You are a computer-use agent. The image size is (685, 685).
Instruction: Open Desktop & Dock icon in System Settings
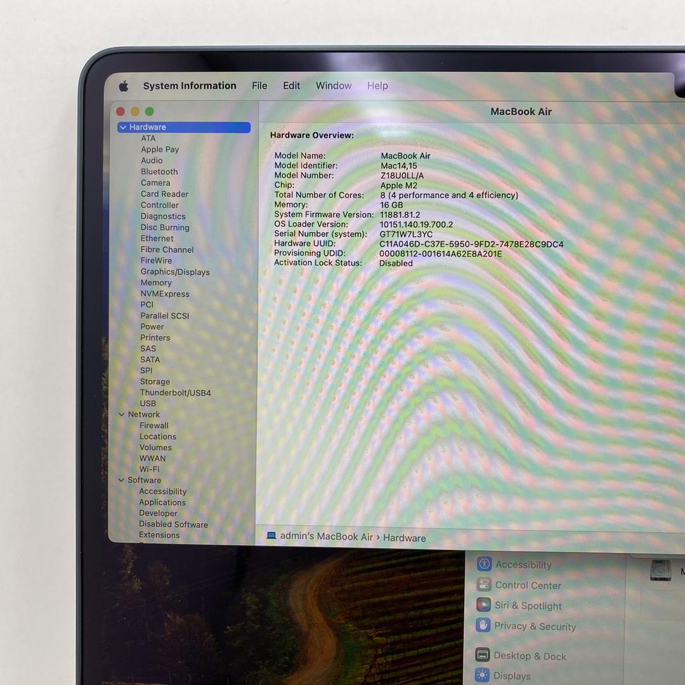pos(482,655)
